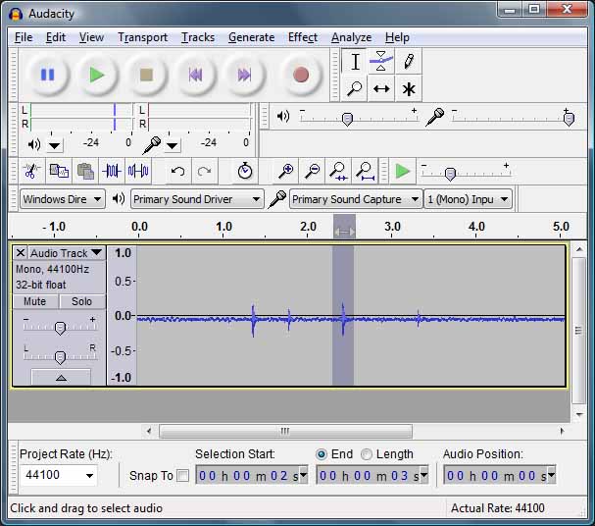Click the Undo arrow icon

pyautogui.click(x=177, y=172)
